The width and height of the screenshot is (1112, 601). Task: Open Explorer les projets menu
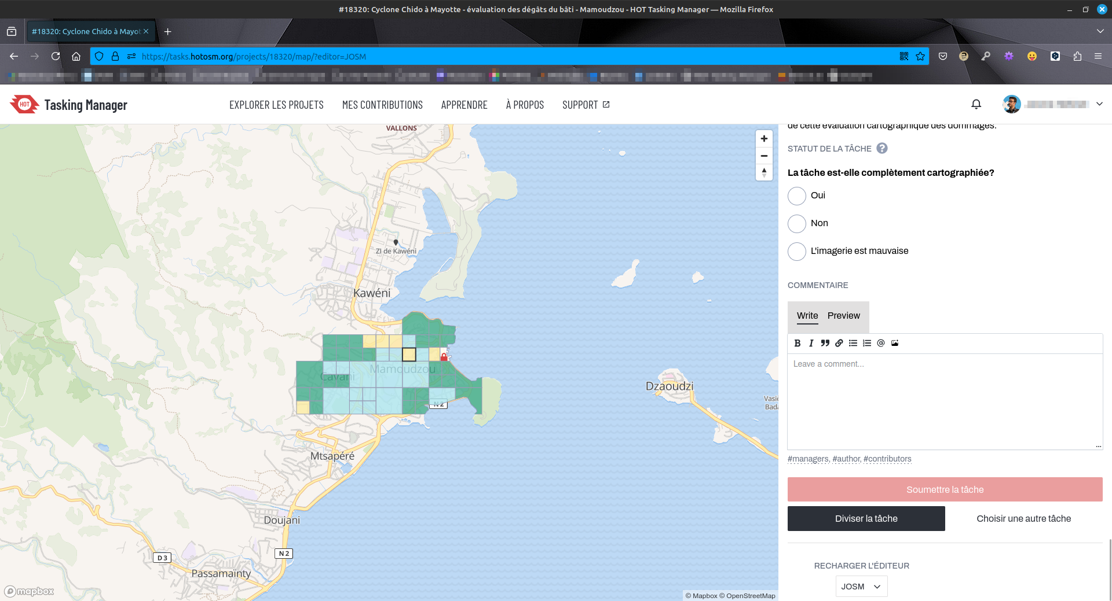point(276,105)
